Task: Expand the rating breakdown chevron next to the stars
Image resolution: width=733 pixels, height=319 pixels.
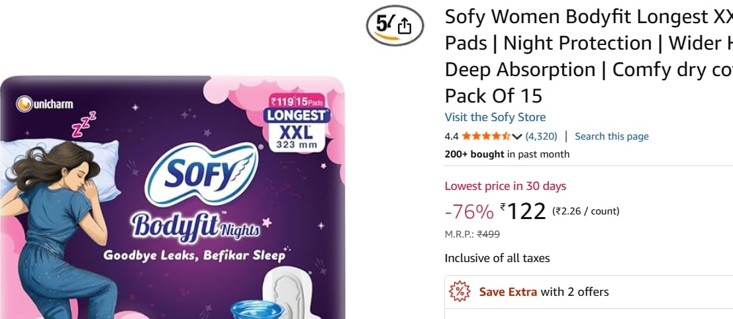Action: tap(516, 137)
